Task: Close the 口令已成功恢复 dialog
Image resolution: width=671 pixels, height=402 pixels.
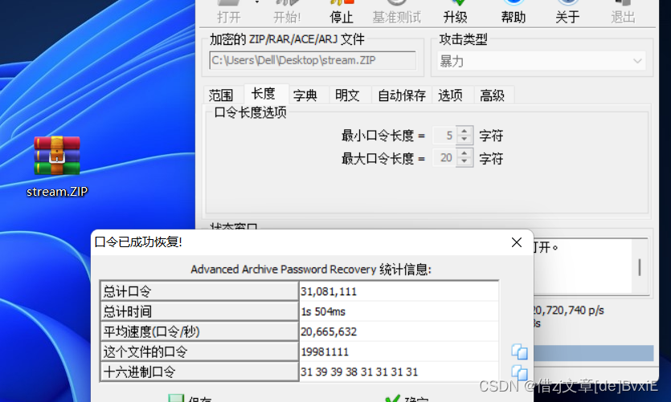Action: (517, 242)
